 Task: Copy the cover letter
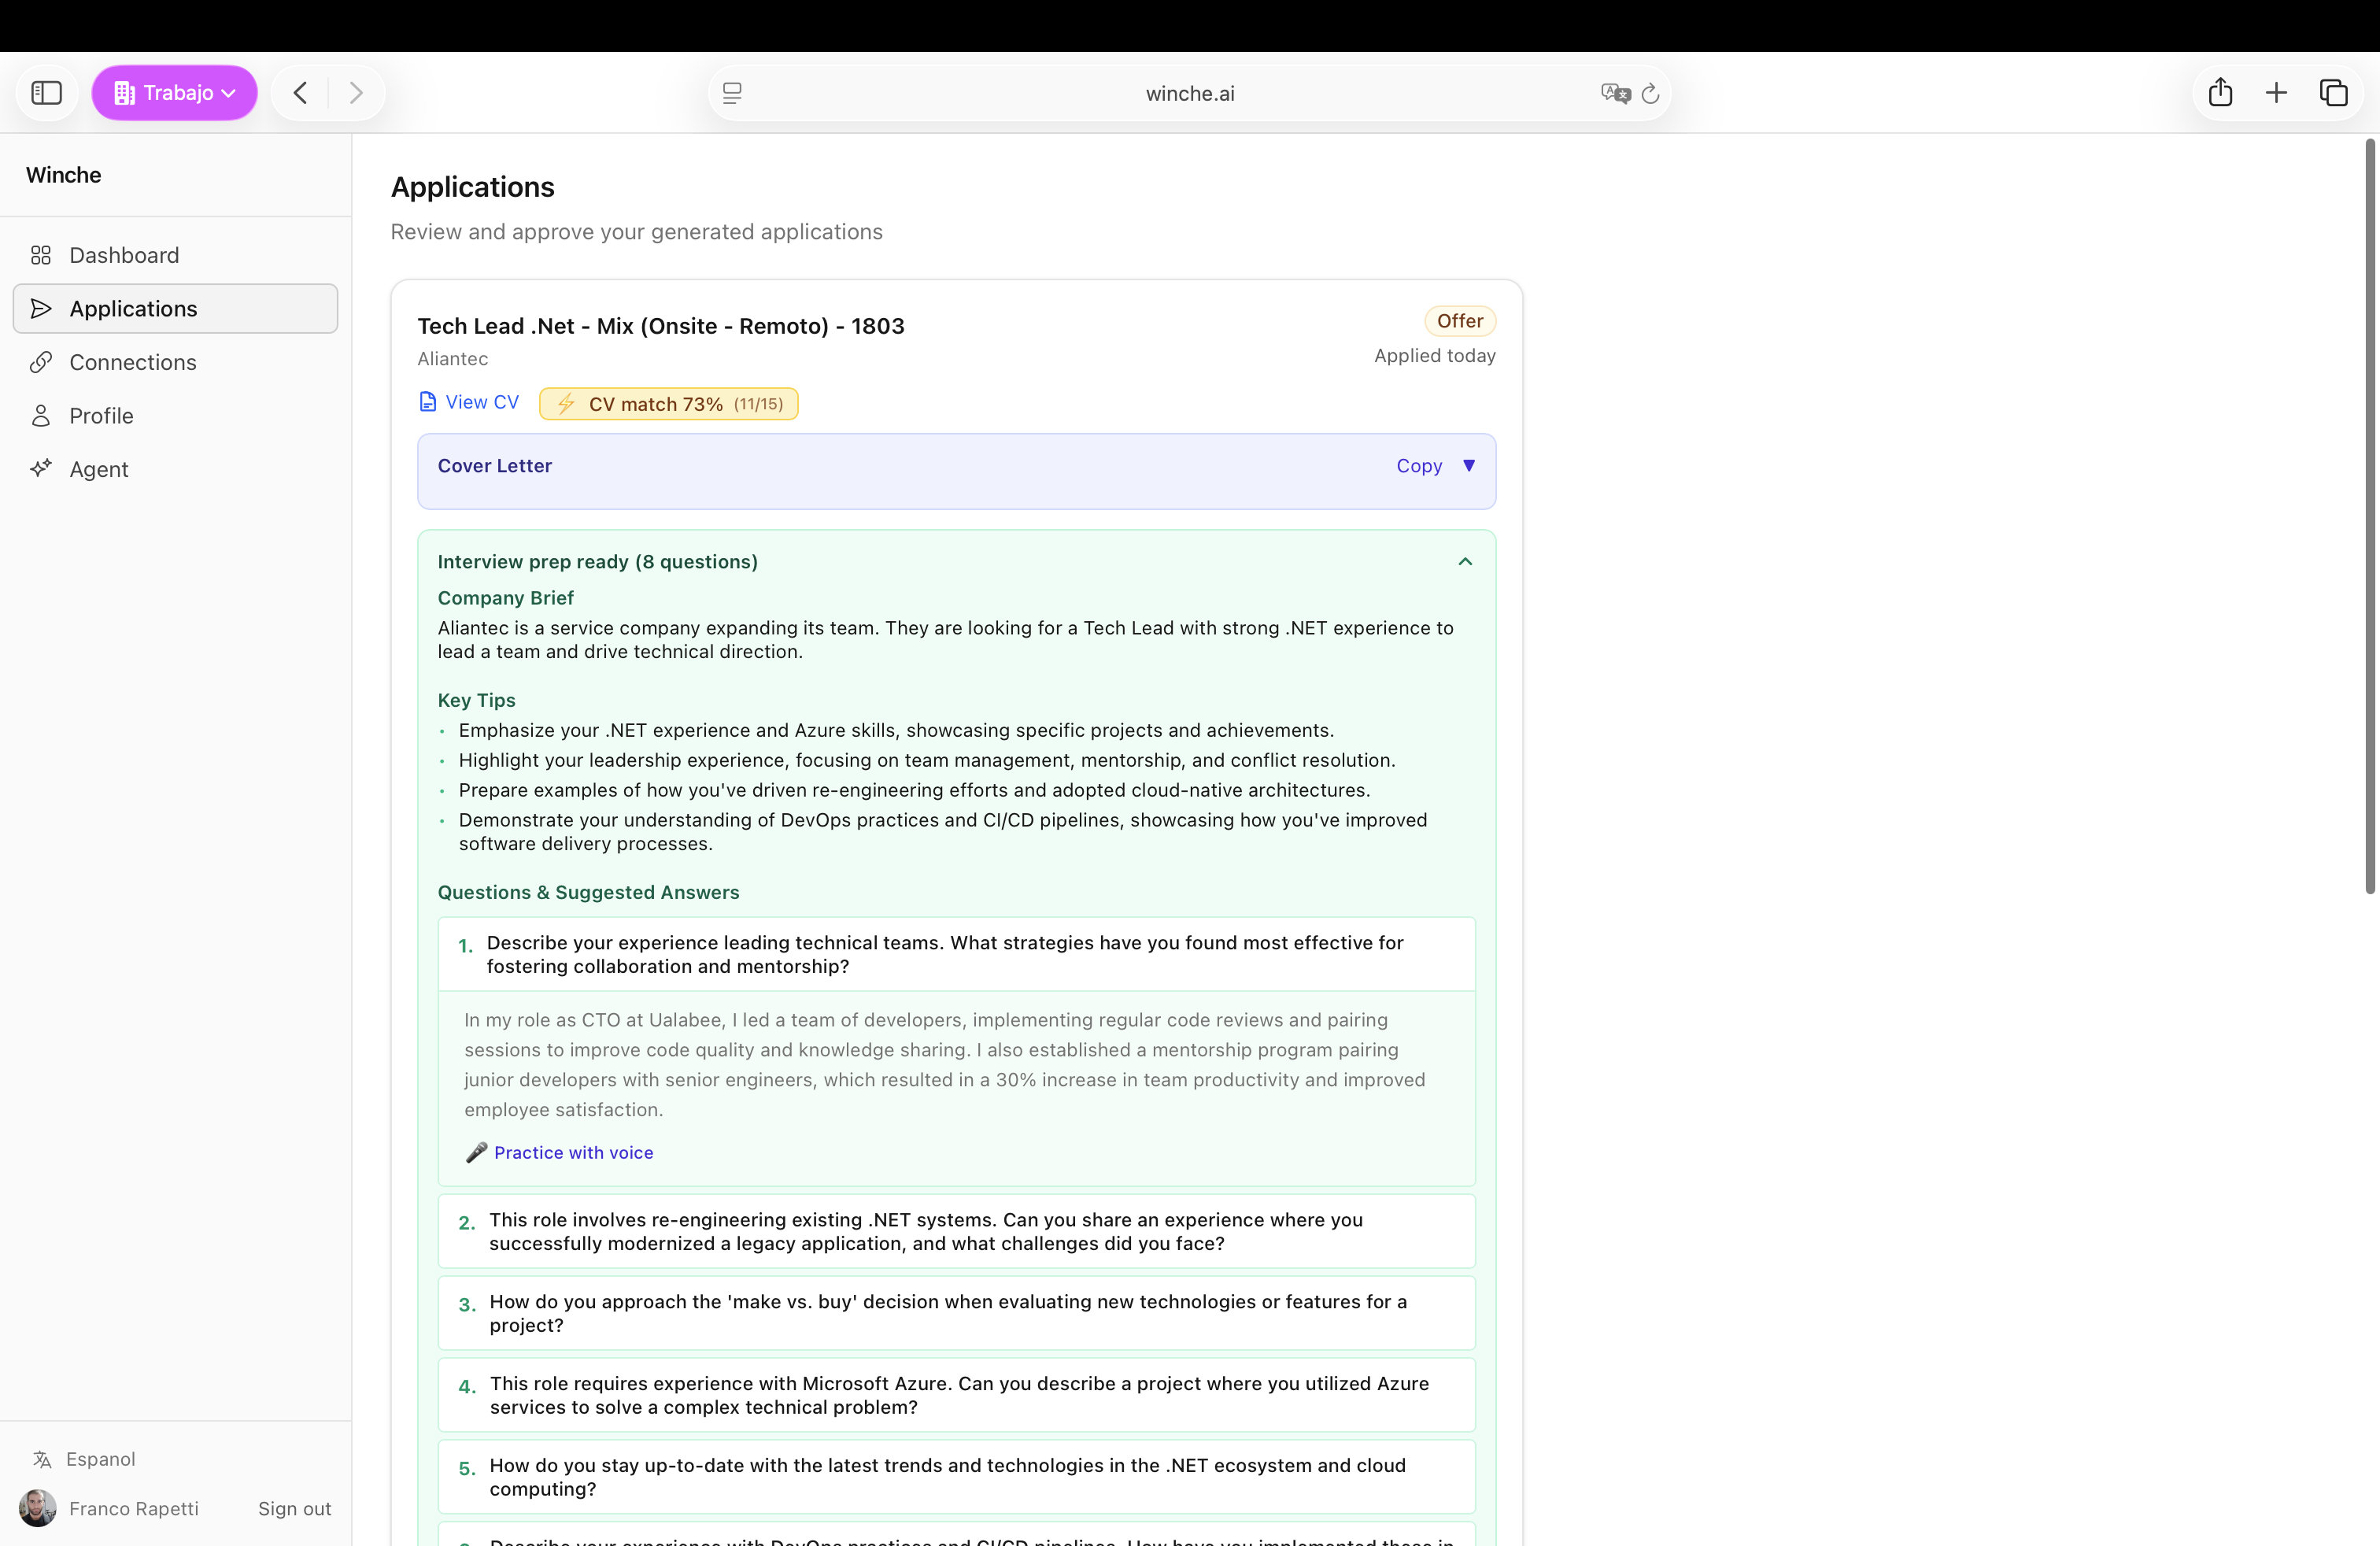1419,466
